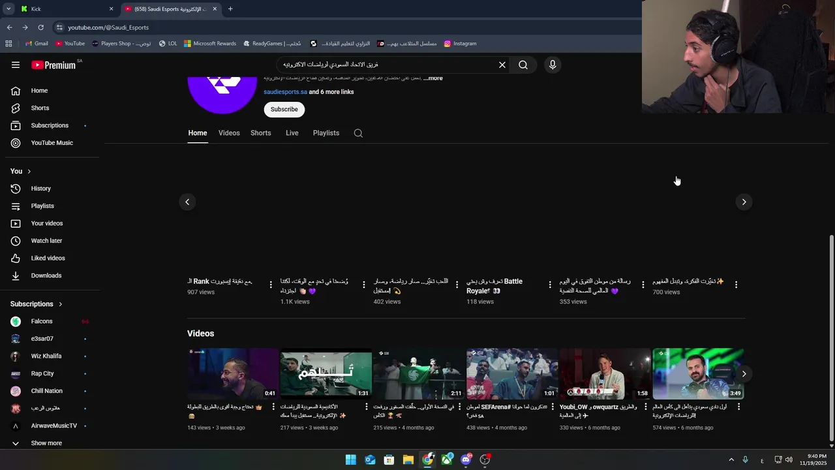Screen dimensions: 835x470
Task: Play the 2:11 video thumbnail
Action: (x=419, y=373)
